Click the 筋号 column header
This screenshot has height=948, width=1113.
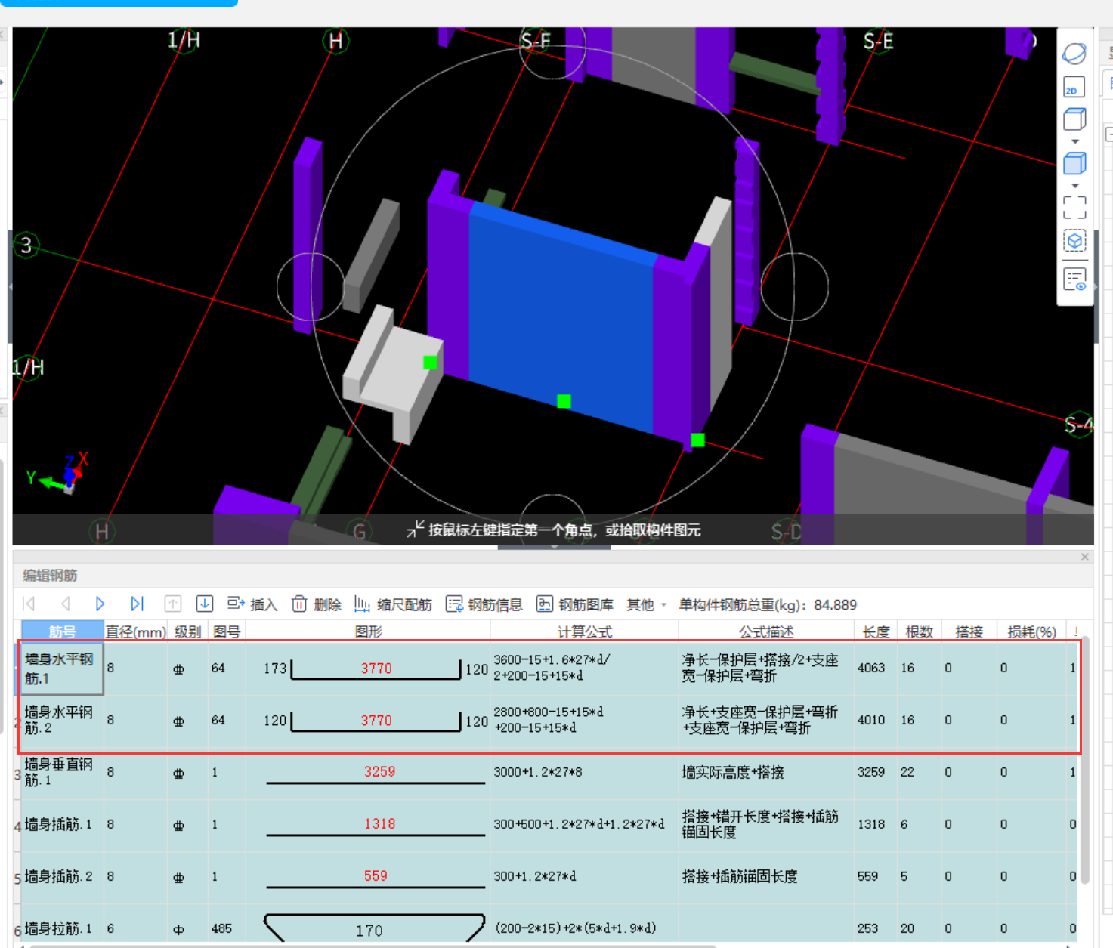62,631
